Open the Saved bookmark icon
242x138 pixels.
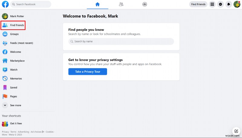coord(5,87)
